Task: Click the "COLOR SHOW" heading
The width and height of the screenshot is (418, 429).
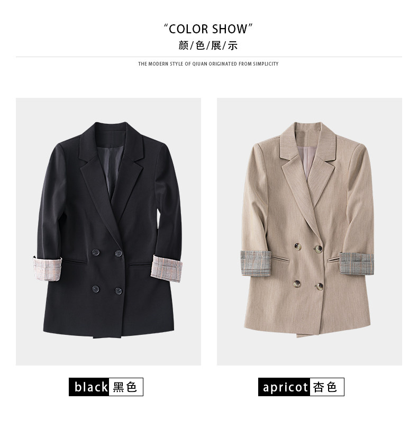Action: pos(208,29)
